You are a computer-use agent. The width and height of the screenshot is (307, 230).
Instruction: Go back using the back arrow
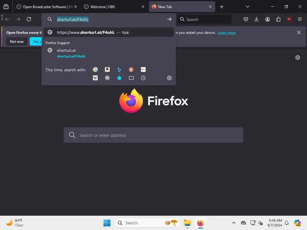tap(7, 19)
